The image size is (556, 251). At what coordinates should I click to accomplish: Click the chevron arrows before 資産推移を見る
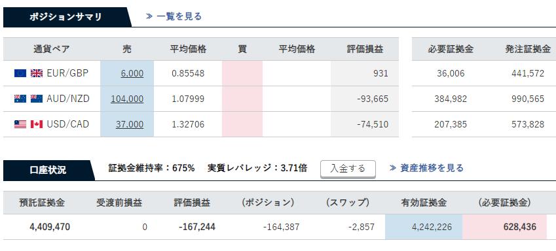[392, 168]
